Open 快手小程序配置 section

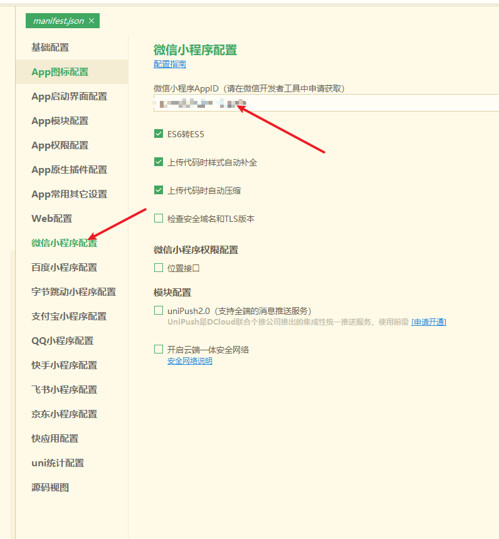(65, 365)
